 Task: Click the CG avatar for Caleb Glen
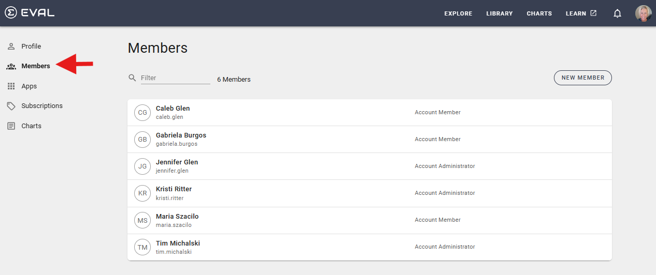pyautogui.click(x=142, y=113)
